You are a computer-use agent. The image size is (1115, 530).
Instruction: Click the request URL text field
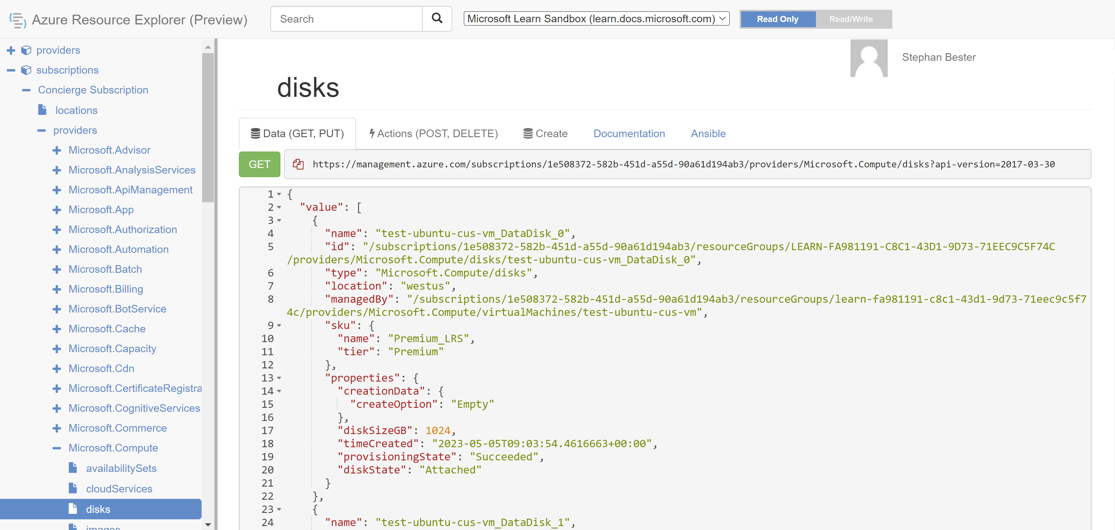coord(687,164)
